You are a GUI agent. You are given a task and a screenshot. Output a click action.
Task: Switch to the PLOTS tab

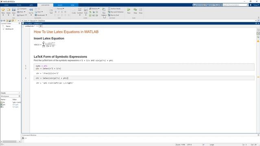click(x=19, y=5)
